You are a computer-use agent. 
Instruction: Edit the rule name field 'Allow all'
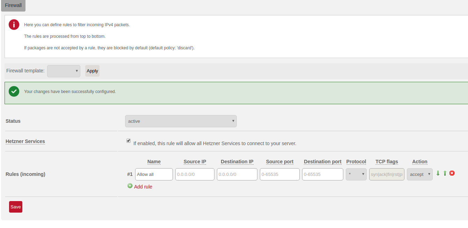click(x=154, y=174)
